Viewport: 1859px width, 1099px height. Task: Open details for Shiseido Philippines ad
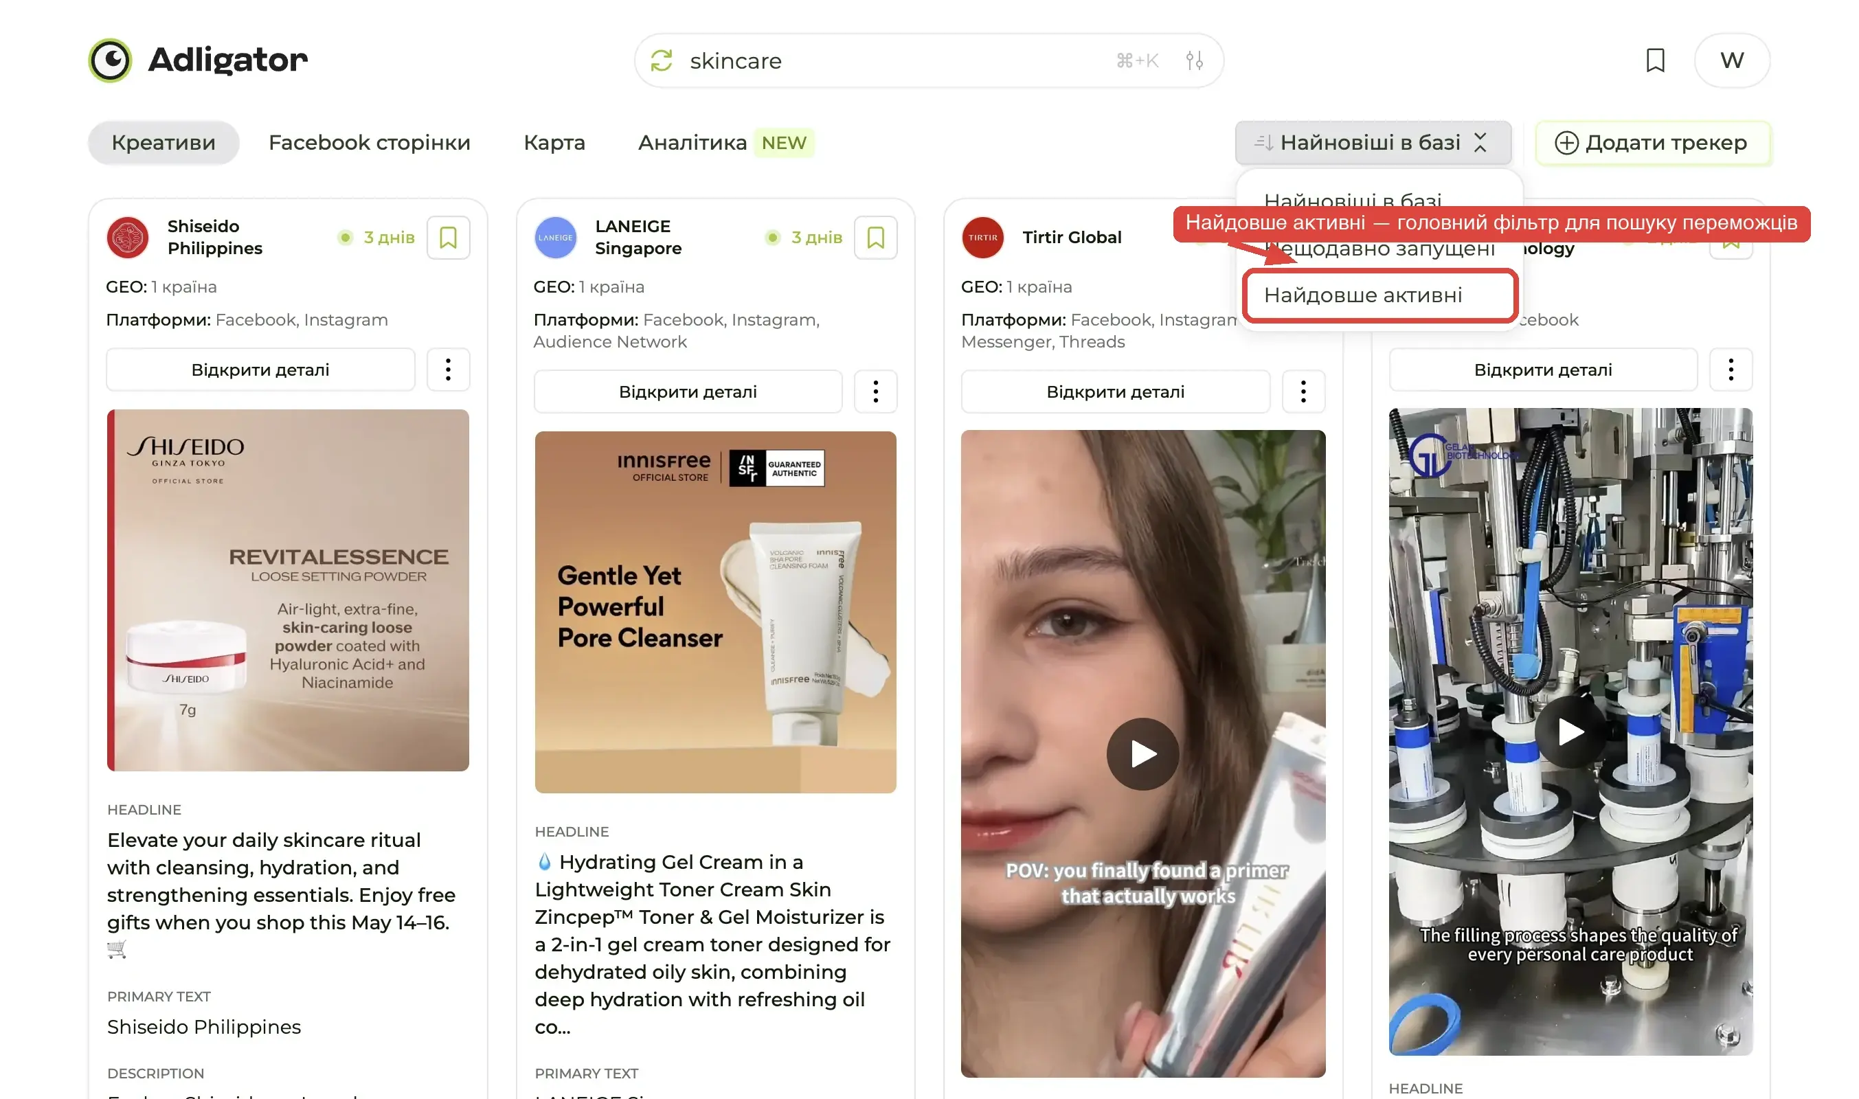[x=260, y=370]
